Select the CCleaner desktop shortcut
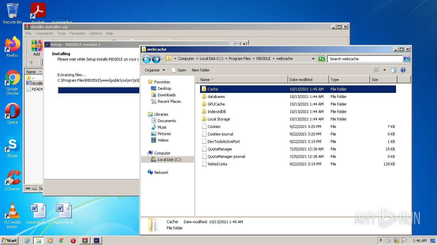The height and width of the screenshot is (245, 437). pos(12,180)
